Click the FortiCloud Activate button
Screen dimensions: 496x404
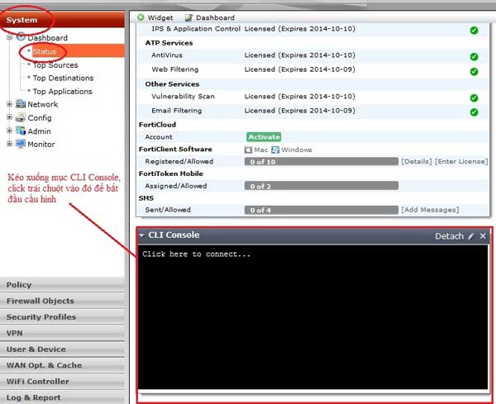pos(264,137)
